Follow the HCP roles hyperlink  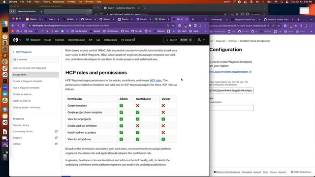tap(156, 81)
